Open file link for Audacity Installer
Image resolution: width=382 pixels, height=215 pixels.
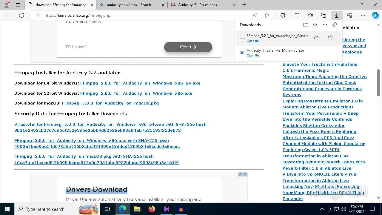coord(252,56)
